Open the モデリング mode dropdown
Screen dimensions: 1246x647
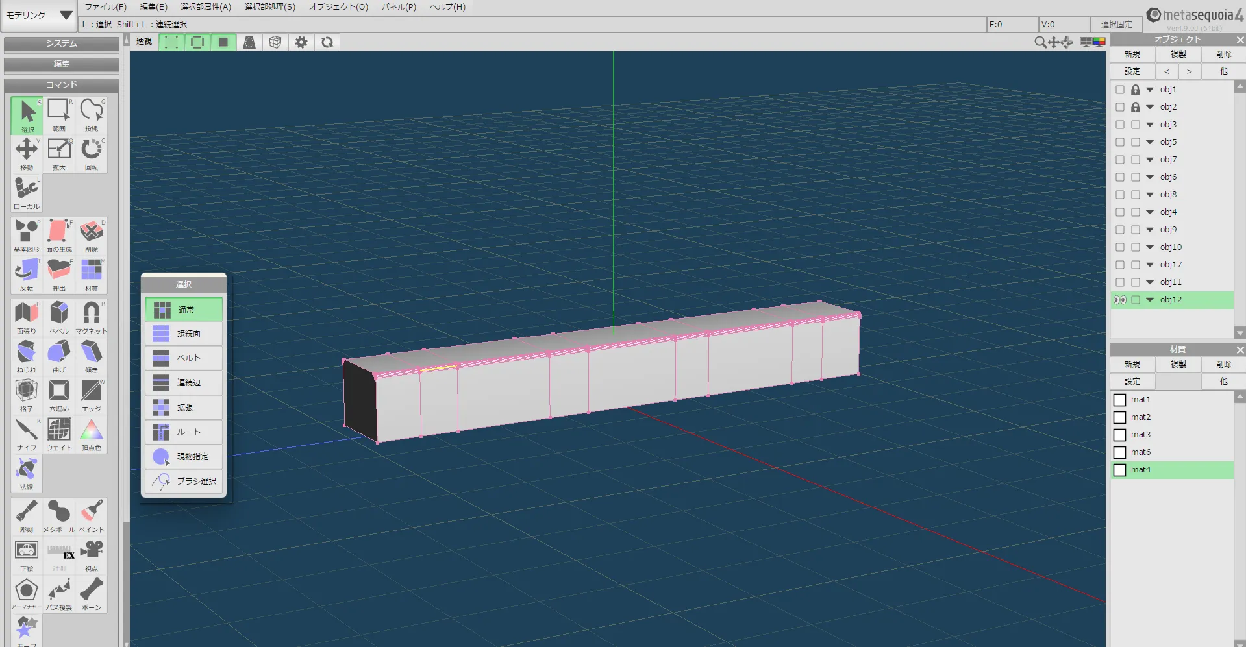click(39, 15)
